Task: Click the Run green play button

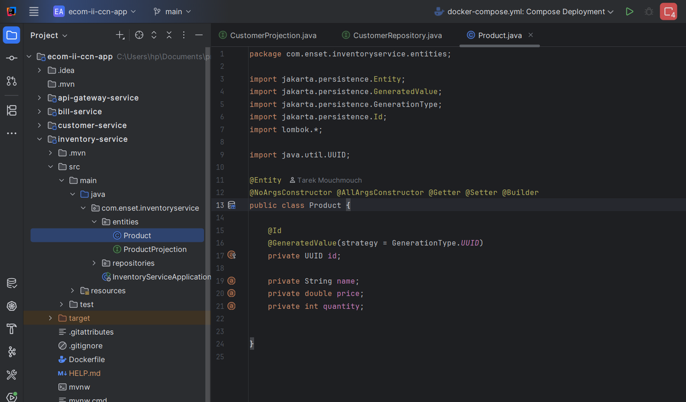Action: pos(629,11)
